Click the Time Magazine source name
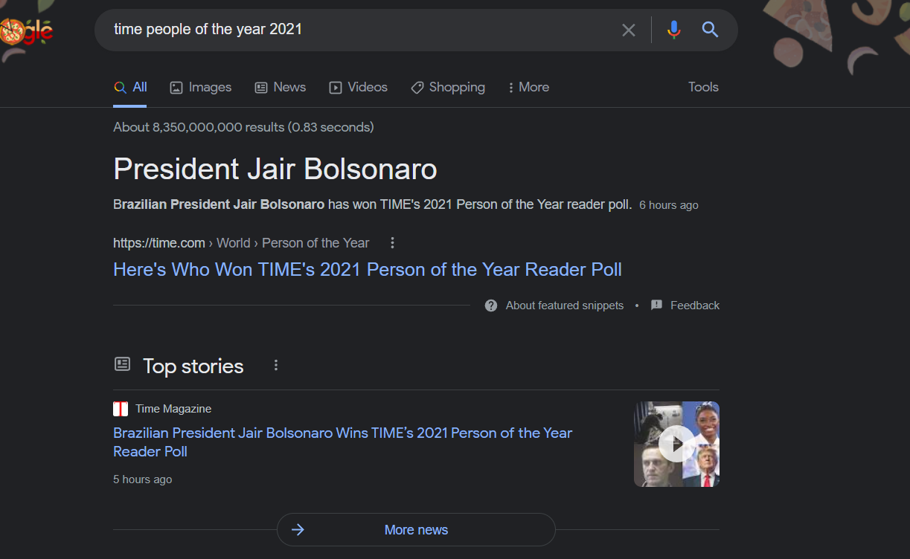Image resolution: width=910 pixels, height=559 pixels. pos(173,409)
